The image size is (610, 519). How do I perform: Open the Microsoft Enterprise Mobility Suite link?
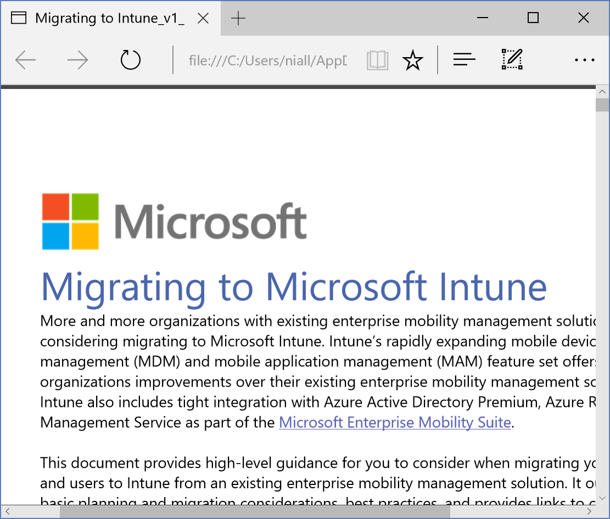click(x=395, y=422)
